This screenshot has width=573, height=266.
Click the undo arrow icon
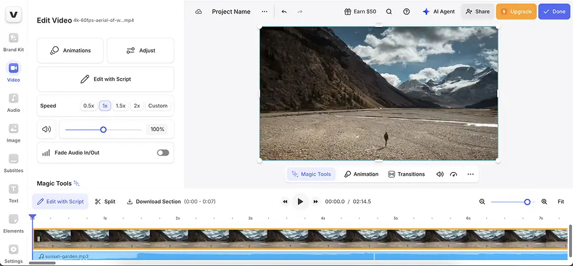click(x=284, y=12)
